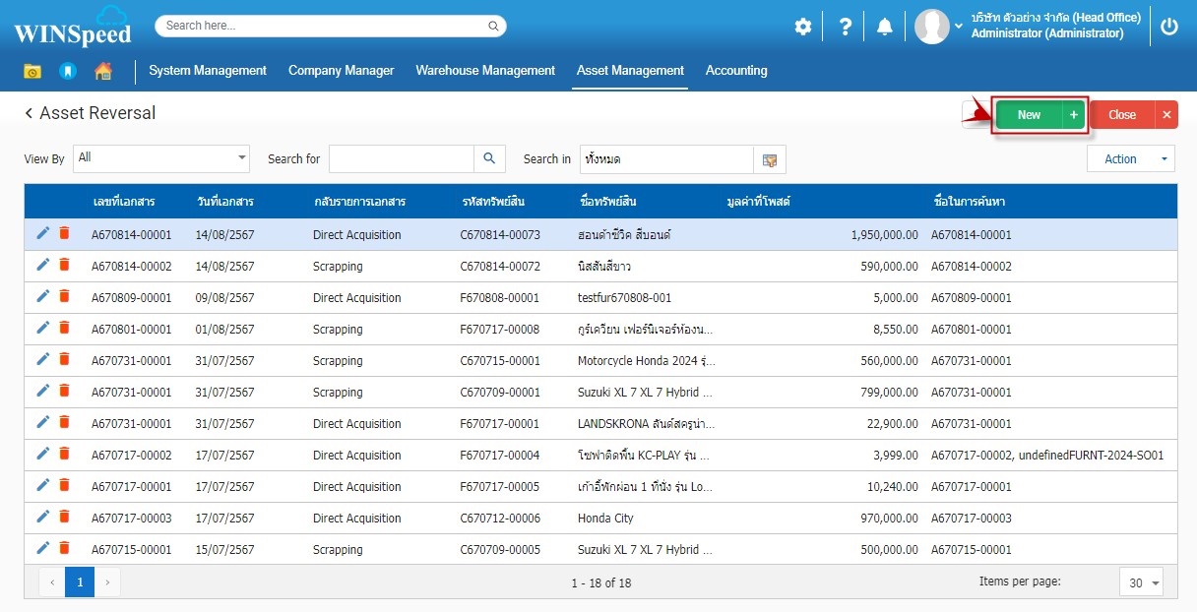Edit the row with asset F670717-00004

point(42,454)
